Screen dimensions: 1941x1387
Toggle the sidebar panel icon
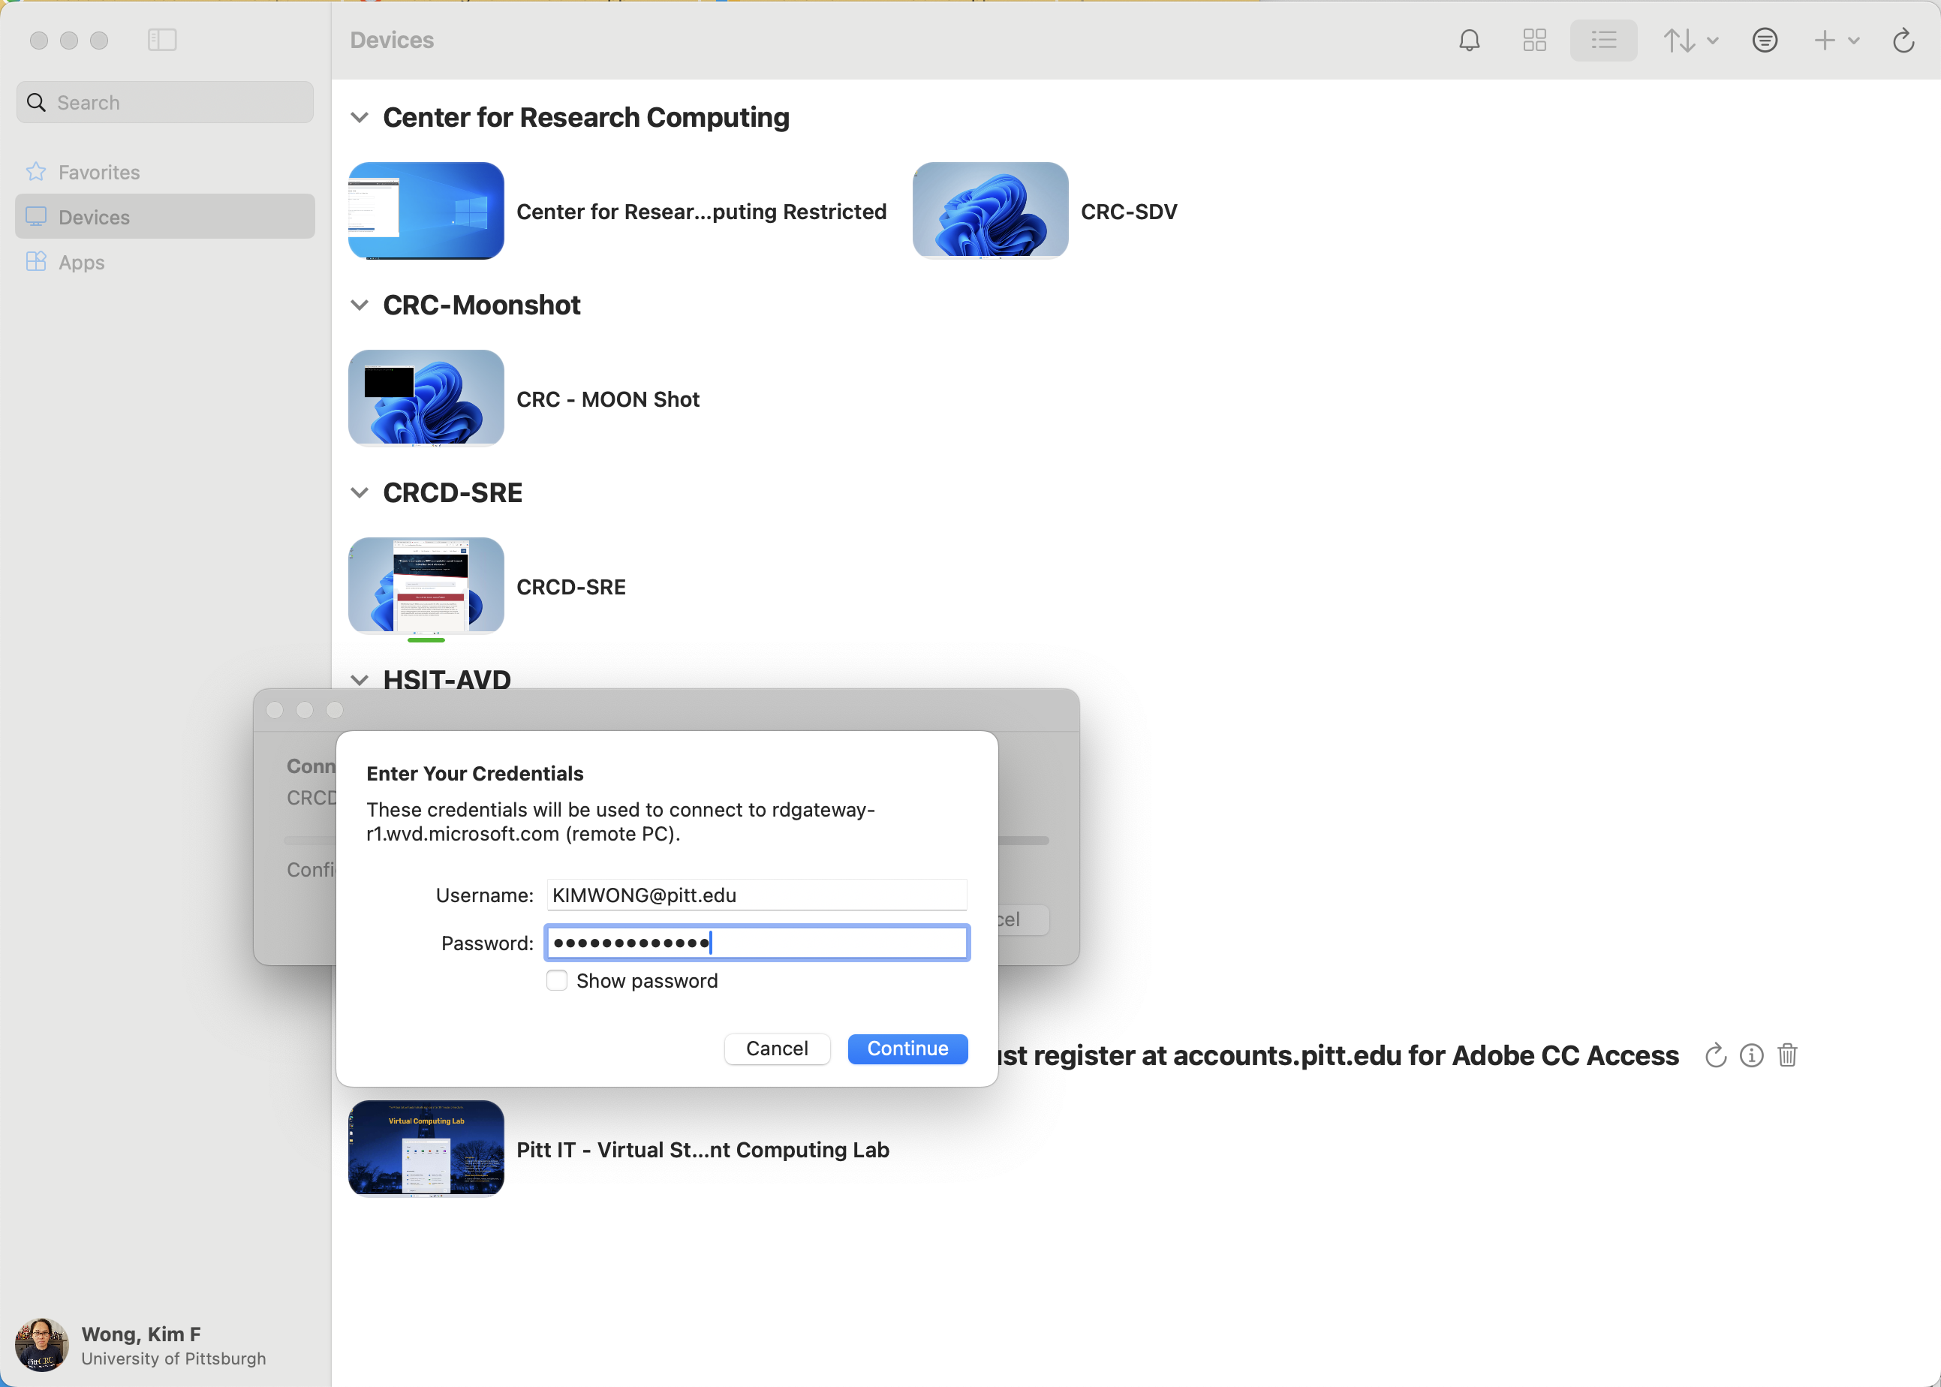[x=161, y=40]
